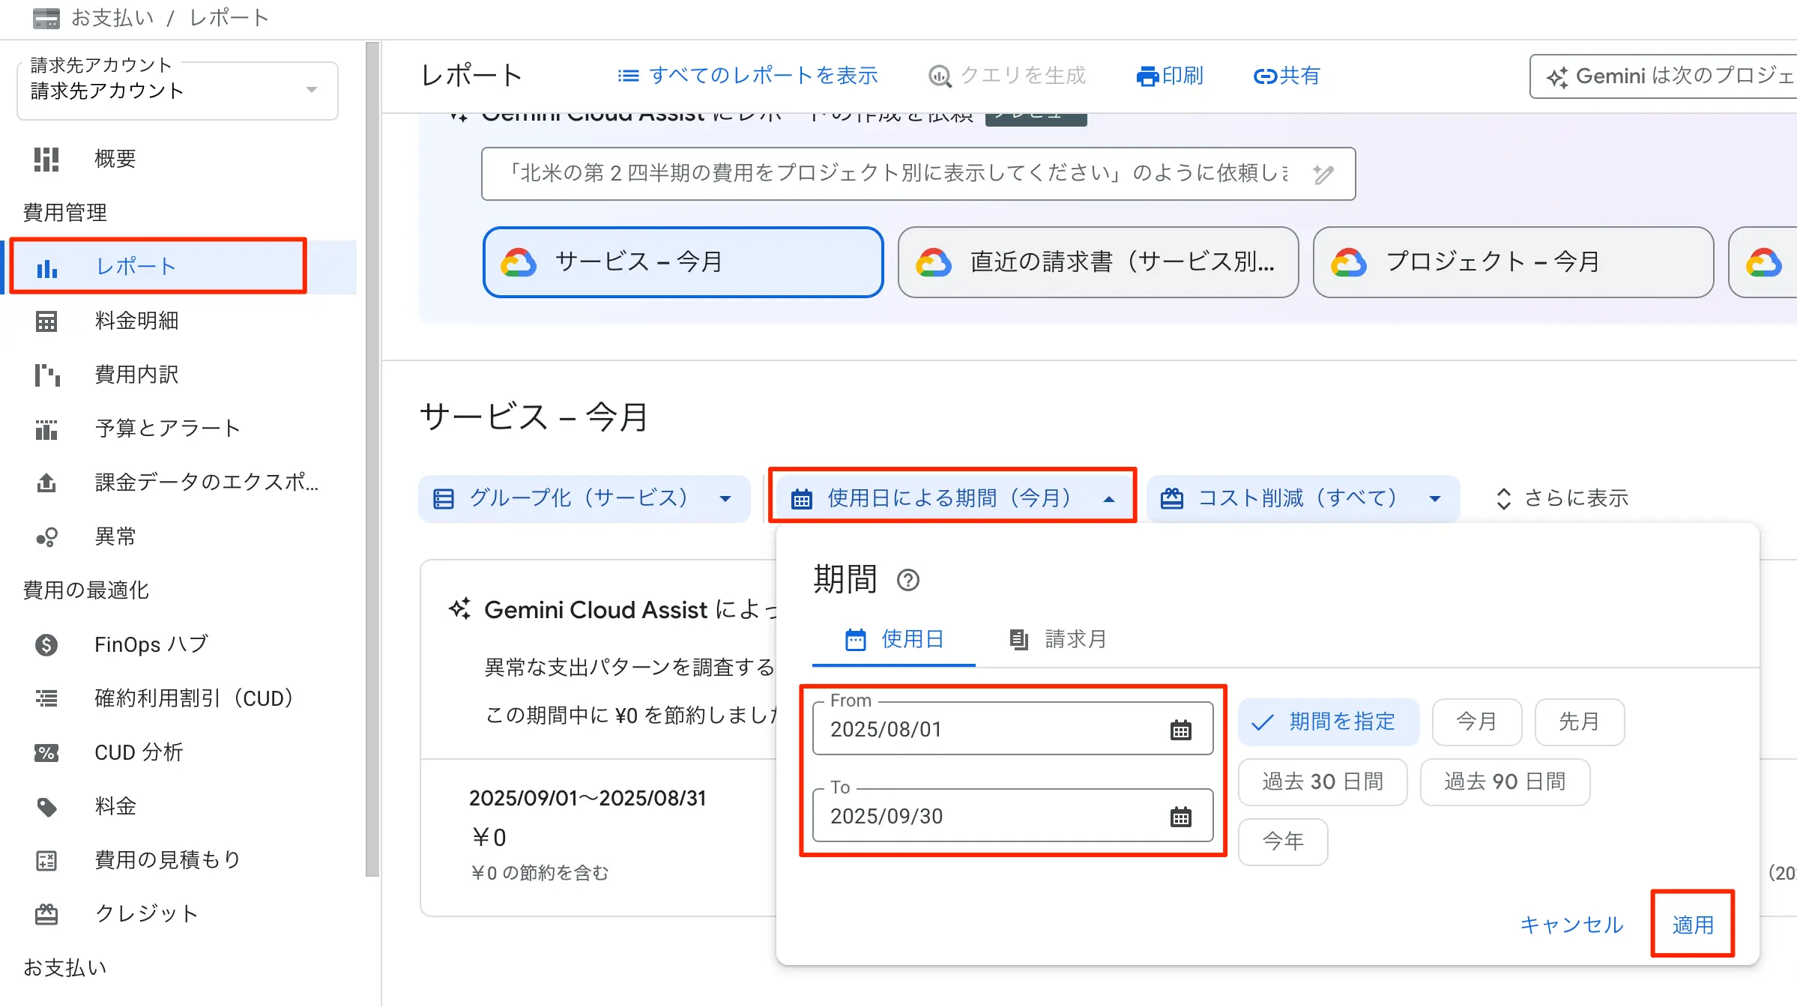Open 異常 anomalies in sidebar
The height and width of the screenshot is (1007, 1797).
click(x=115, y=536)
